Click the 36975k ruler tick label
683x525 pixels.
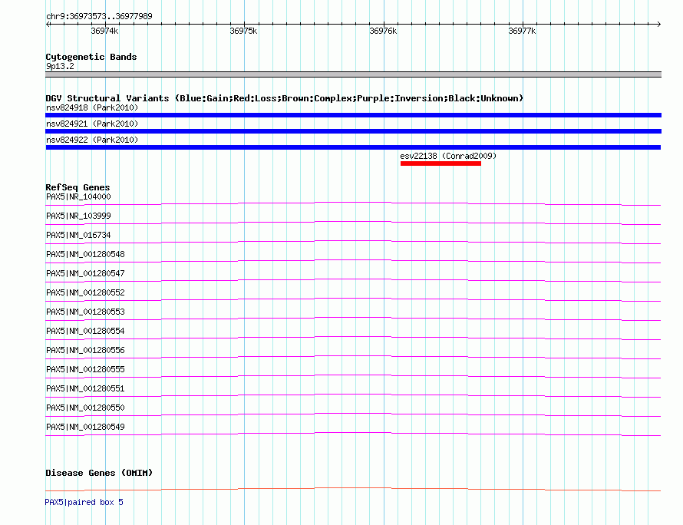[243, 31]
